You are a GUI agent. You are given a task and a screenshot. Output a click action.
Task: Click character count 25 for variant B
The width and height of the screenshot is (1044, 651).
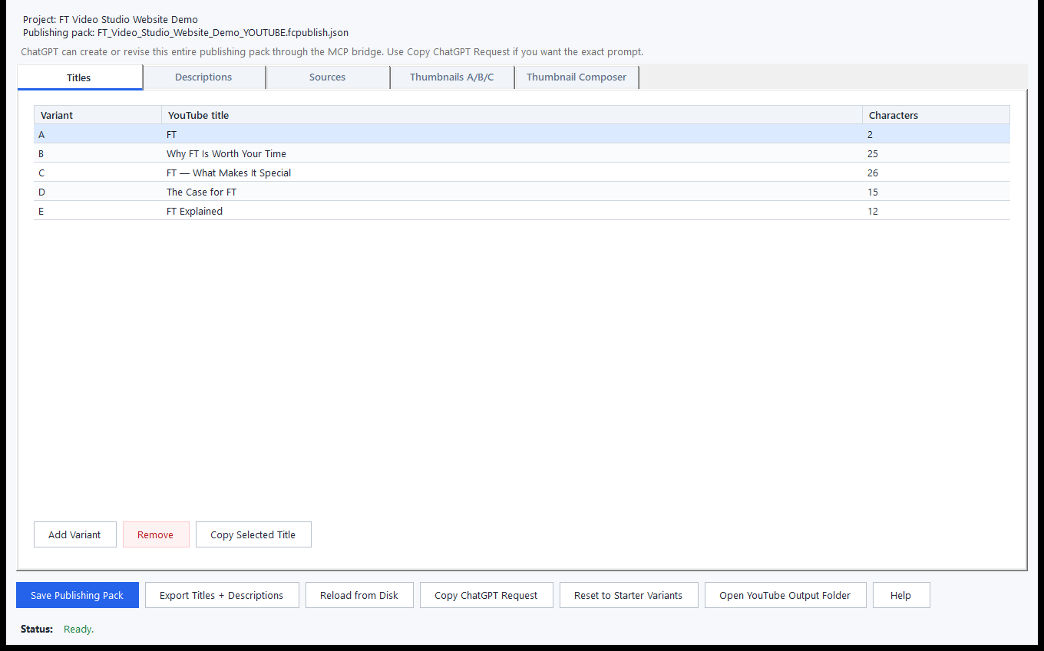click(873, 153)
